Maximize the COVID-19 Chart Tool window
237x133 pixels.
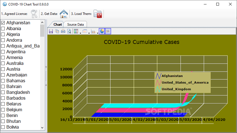point(218,4)
